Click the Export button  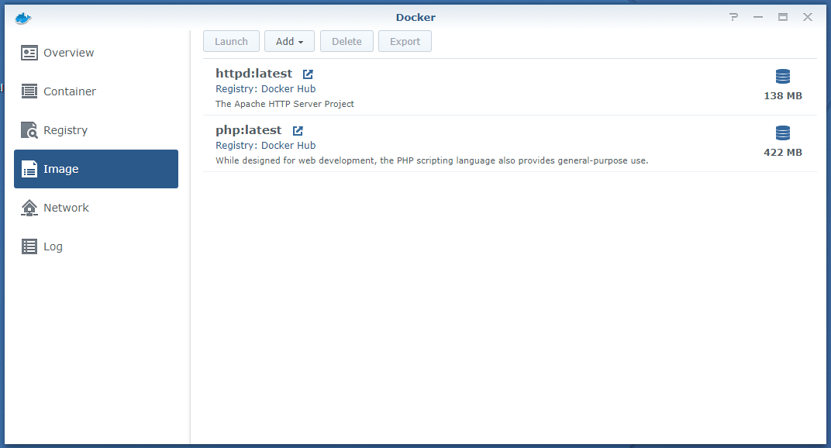405,41
